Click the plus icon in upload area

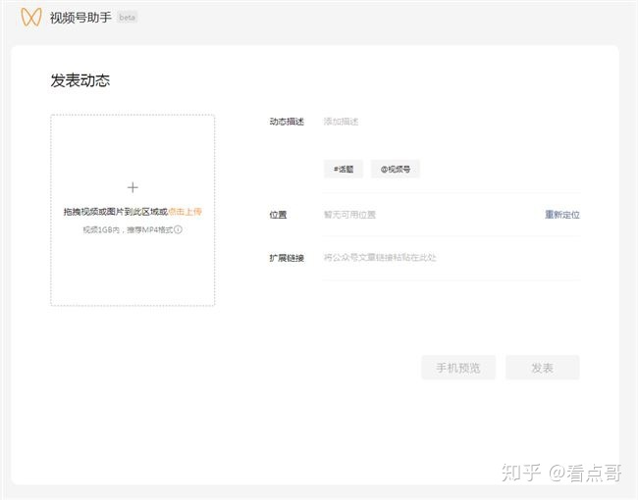tap(133, 187)
